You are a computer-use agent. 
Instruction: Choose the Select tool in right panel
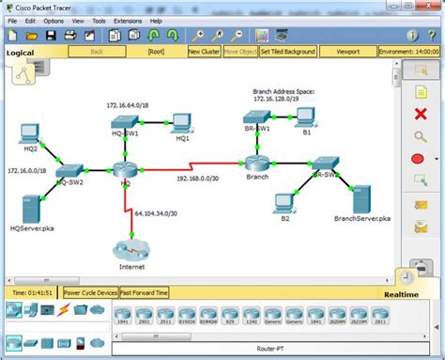tap(421, 70)
